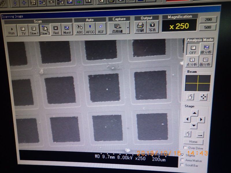The height and width of the screenshot is (173, 231).
Task: Move the stage down
Action: click(x=194, y=125)
